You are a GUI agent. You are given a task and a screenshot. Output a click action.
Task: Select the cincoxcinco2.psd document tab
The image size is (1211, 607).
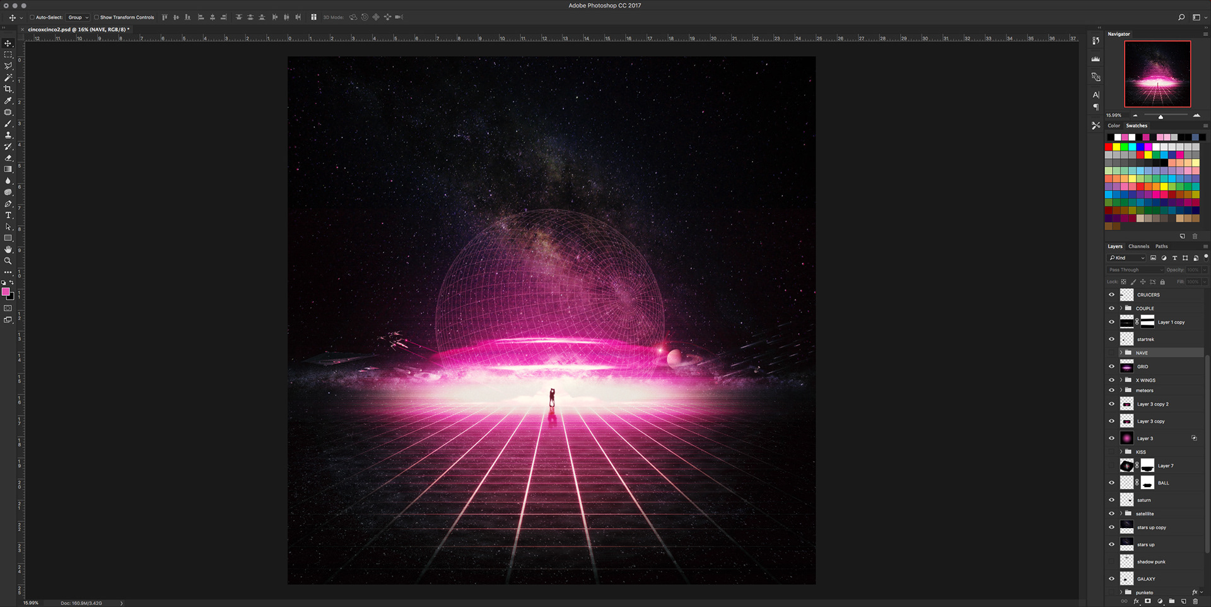tap(78, 30)
